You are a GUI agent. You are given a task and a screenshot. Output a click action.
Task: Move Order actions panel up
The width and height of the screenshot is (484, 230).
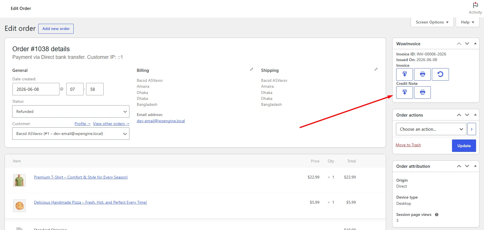coord(459,115)
